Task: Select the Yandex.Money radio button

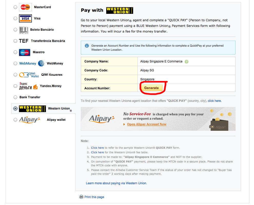Action: point(15,86)
